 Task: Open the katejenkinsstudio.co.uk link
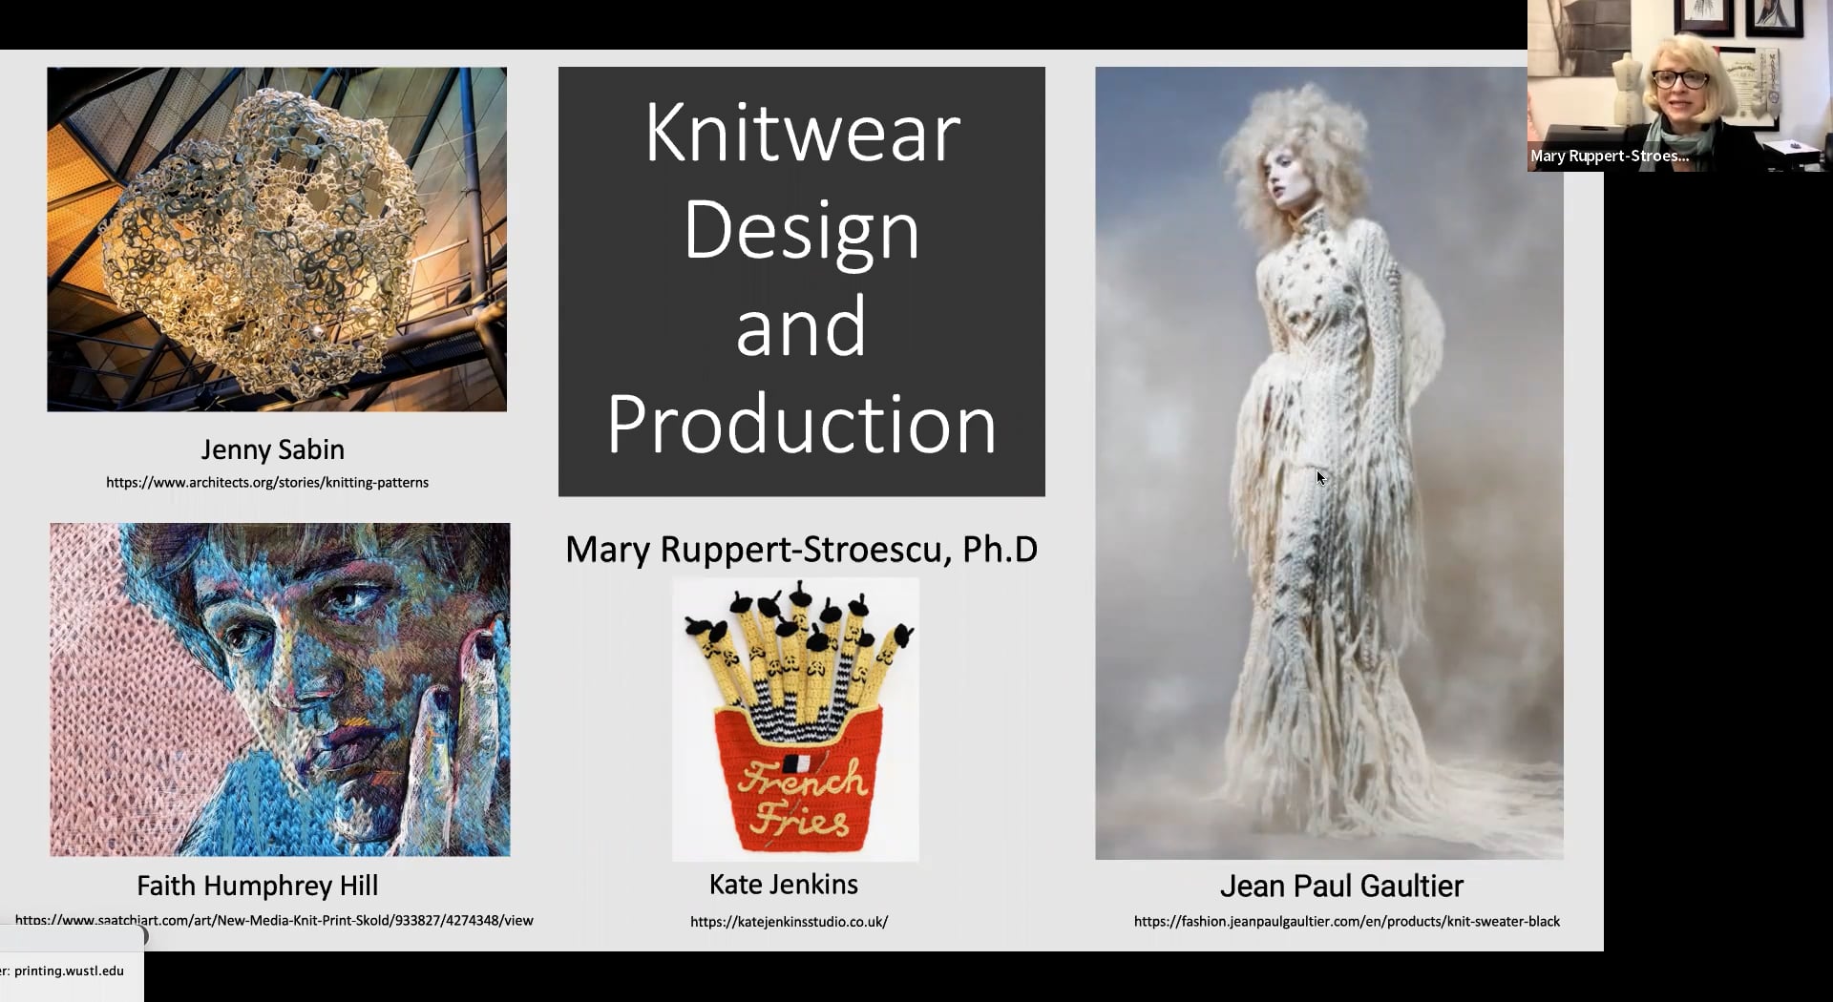pyautogui.click(x=790, y=922)
